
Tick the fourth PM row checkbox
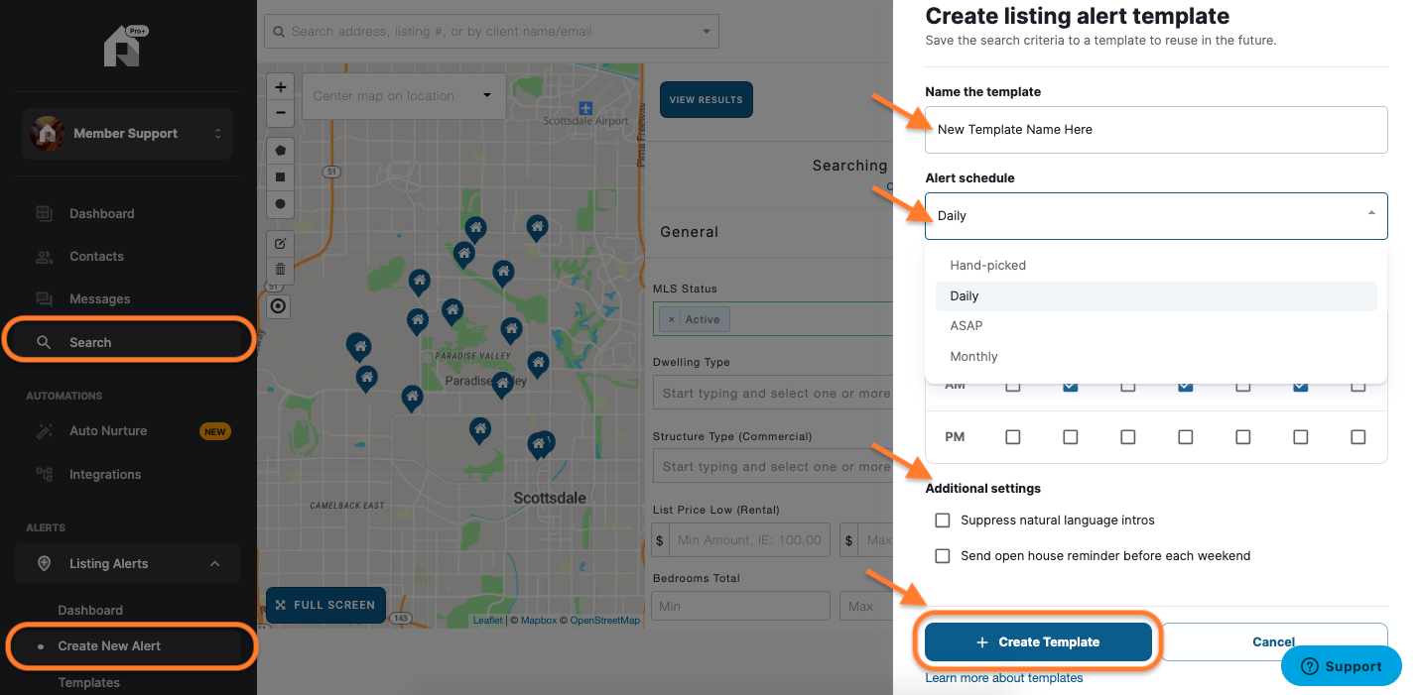pos(1185,436)
